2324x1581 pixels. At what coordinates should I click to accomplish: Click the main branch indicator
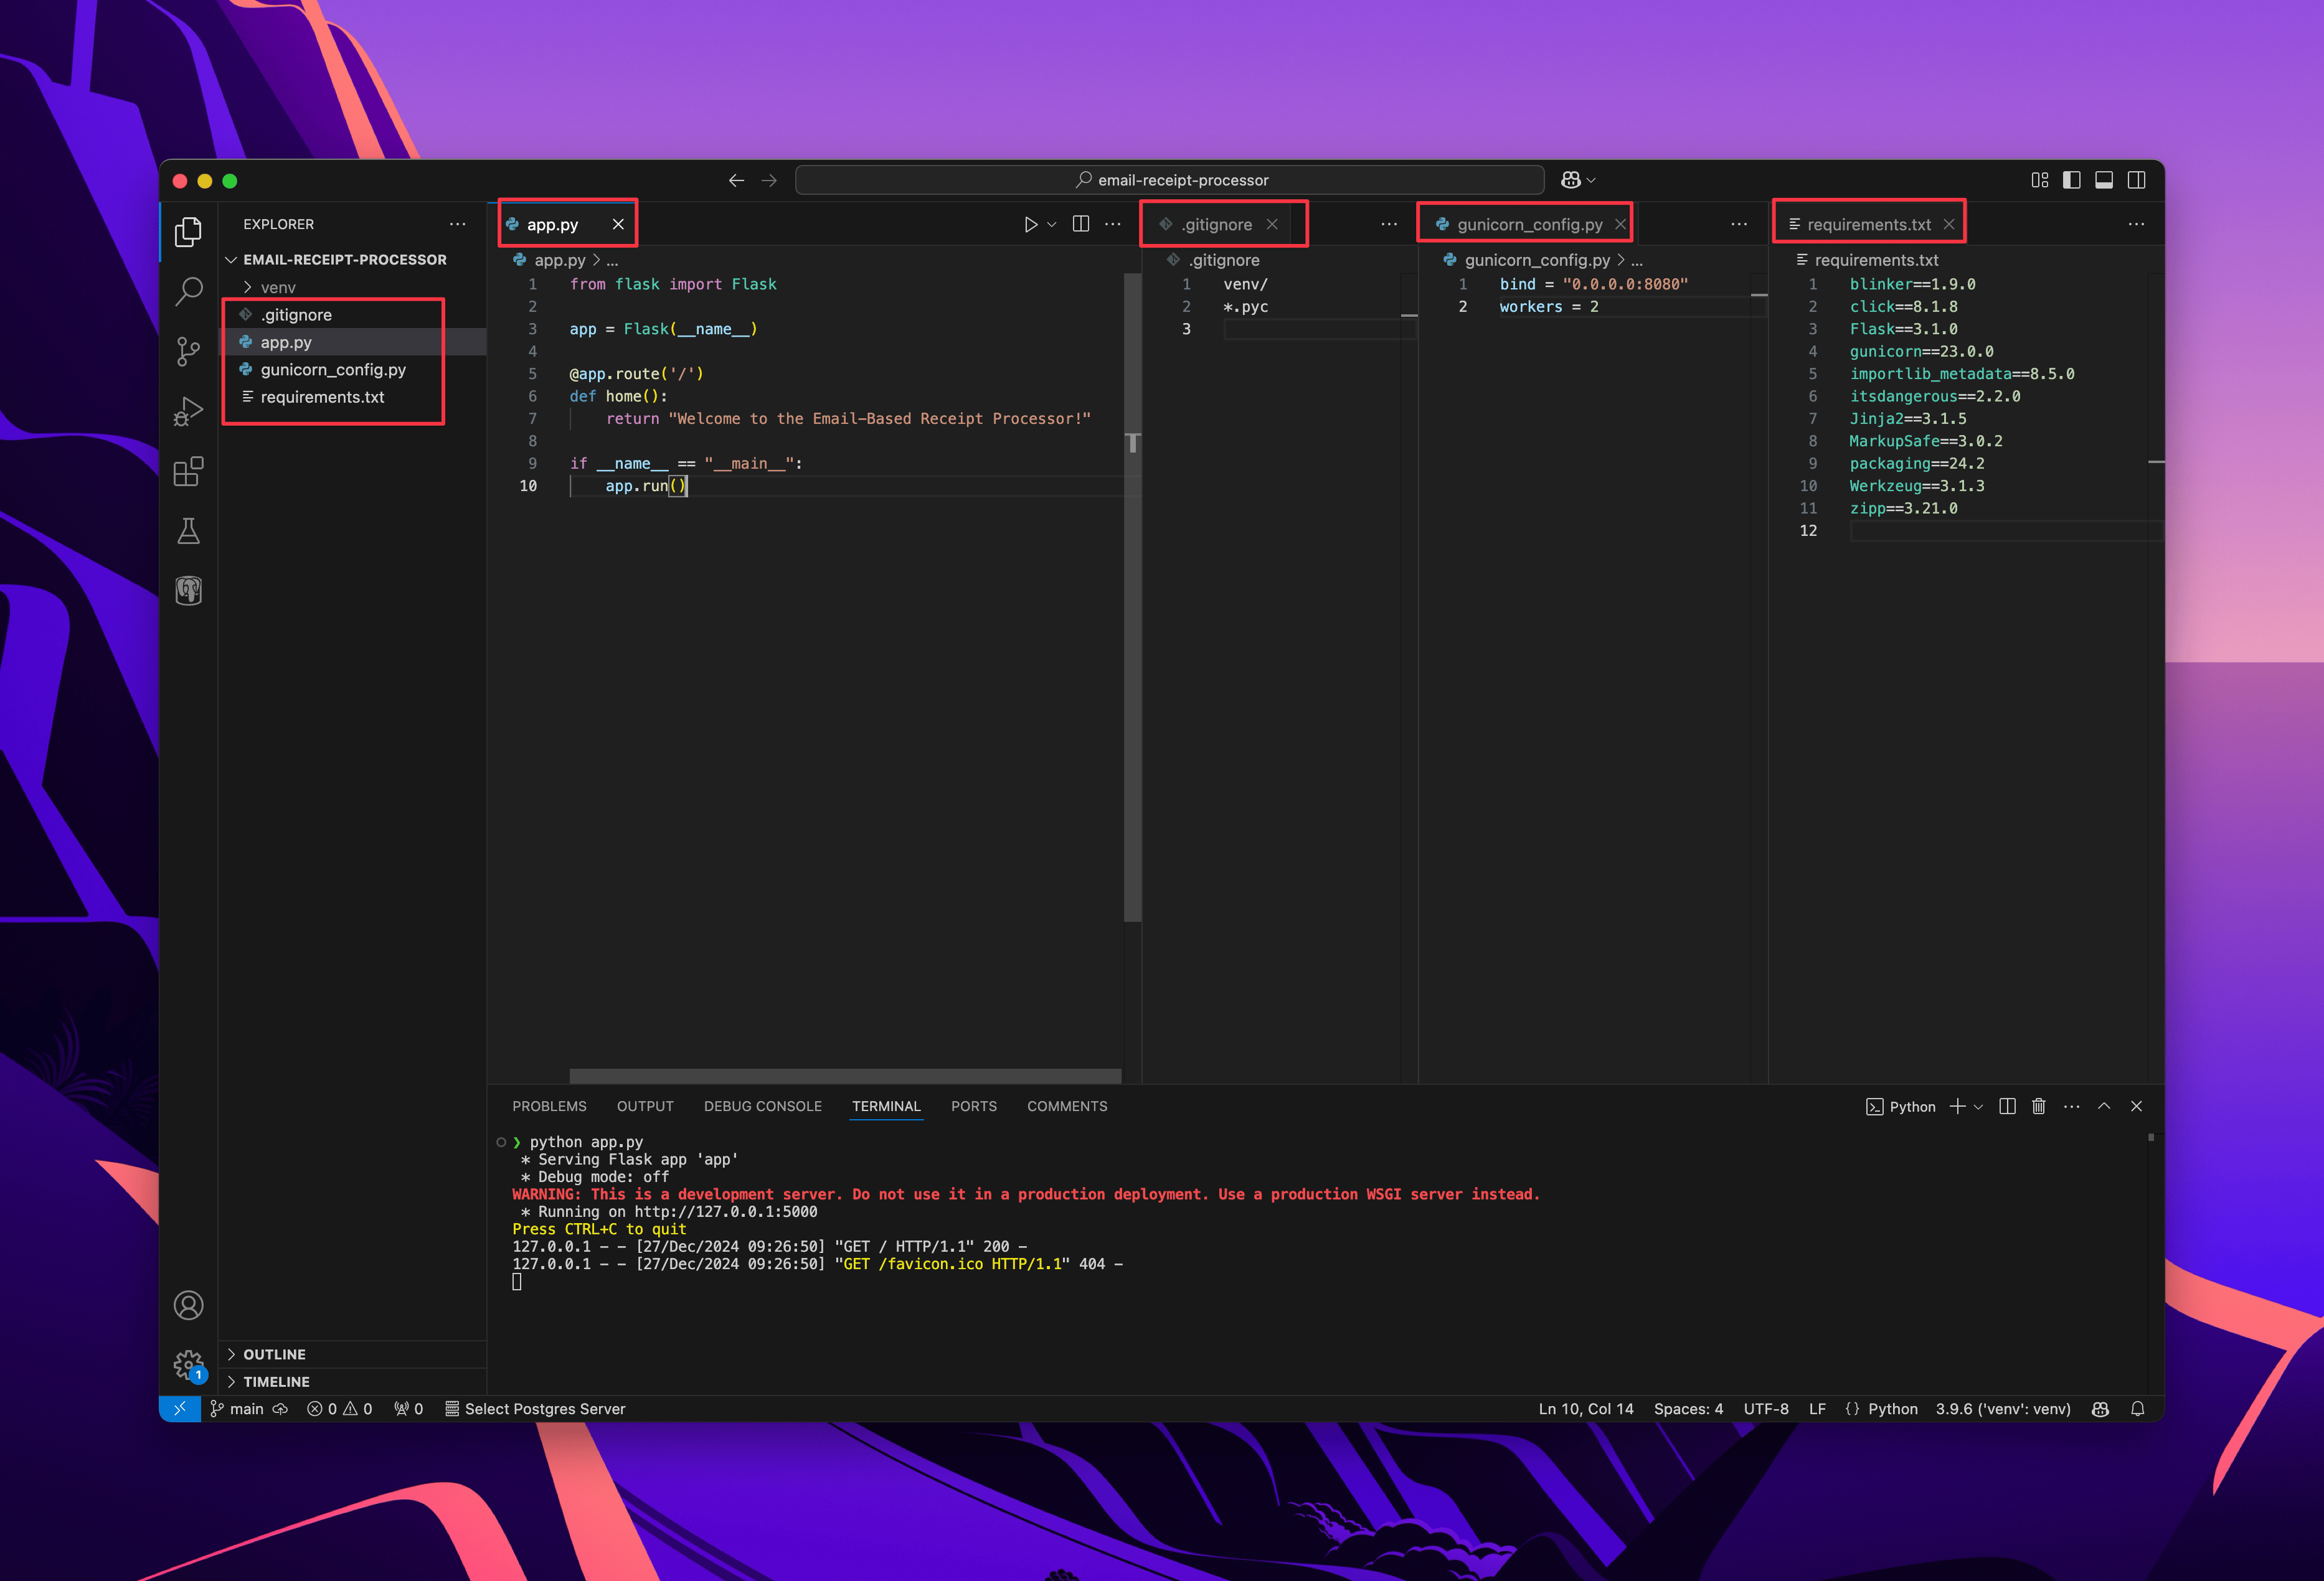click(x=237, y=1409)
